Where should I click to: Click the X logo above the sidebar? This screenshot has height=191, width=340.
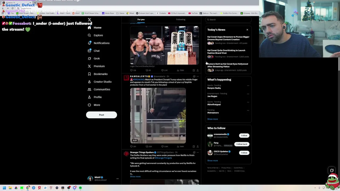(x=90, y=20)
